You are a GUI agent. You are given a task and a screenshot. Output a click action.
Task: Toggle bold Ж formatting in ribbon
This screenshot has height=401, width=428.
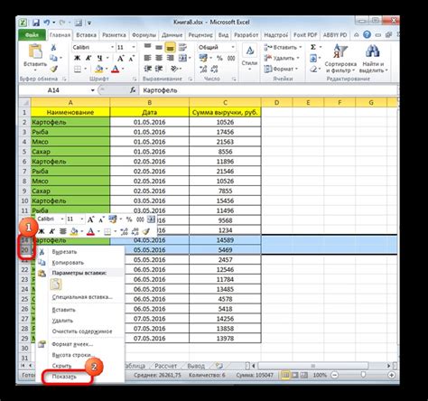point(78,58)
